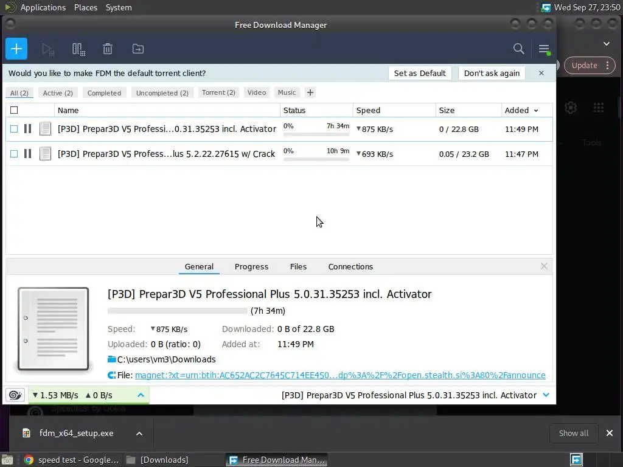The width and height of the screenshot is (623, 467).
Task: Open the Places menu
Action: pos(86,7)
